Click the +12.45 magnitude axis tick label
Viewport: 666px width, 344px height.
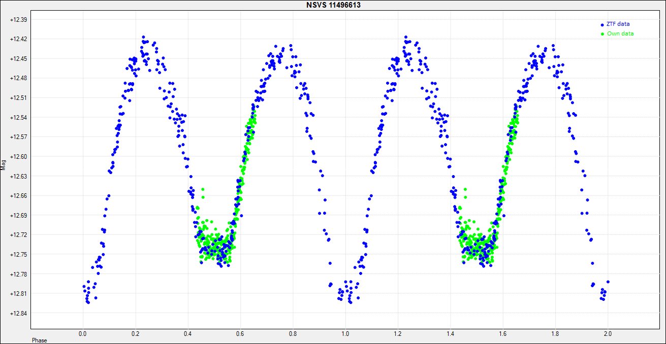click(x=18, y=58)
